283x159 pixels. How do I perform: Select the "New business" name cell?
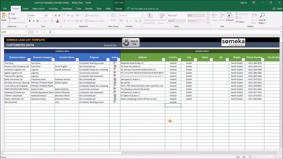17,102
